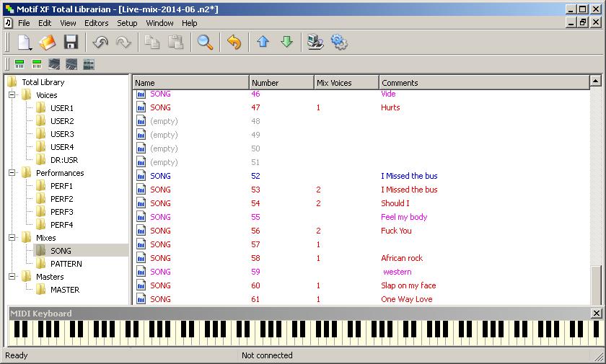Click the magnifying glass Search icon
The width and height of the screenshot is (606, 364).
pyautogui.click(x=205, y=42)
